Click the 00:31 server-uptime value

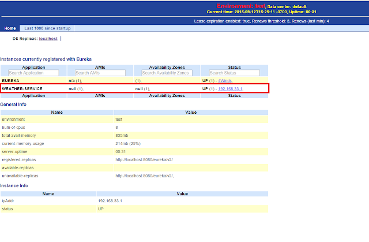click(121, 151)
